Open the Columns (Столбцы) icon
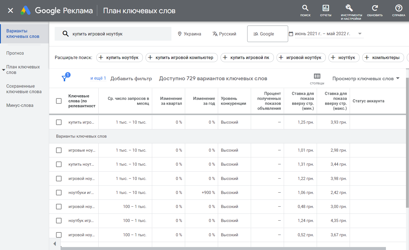 [317, 76]
